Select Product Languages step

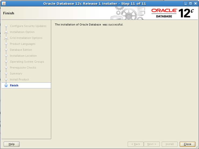click(23, 44)
